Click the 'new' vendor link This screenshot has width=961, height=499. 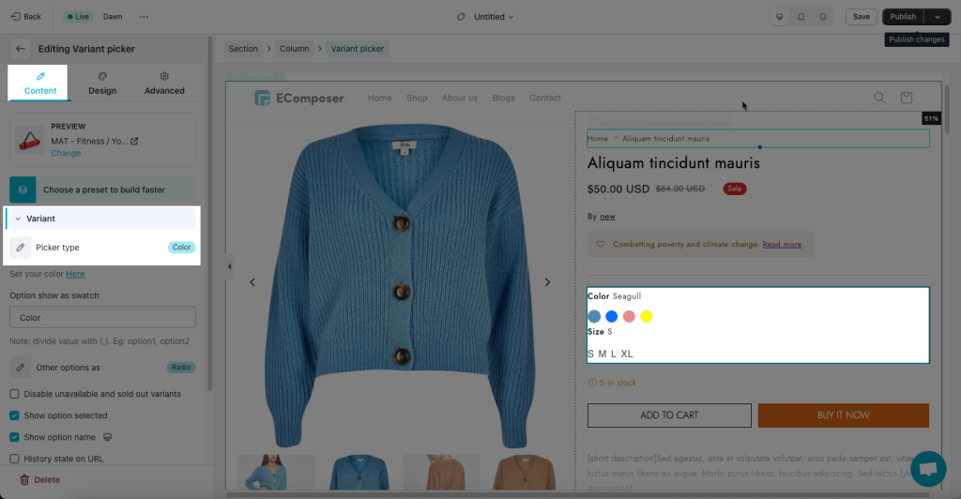[607, 216]
